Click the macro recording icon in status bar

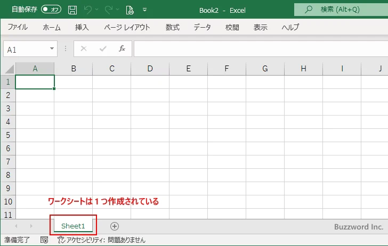coord(44,240)
